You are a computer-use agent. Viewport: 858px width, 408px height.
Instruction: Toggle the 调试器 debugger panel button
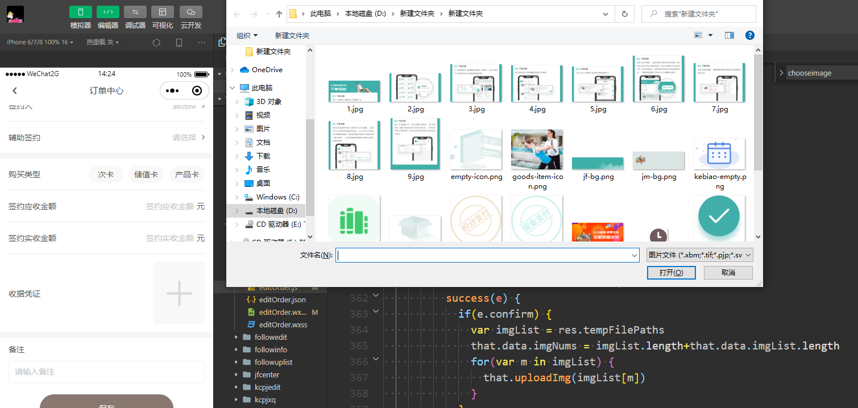(x=135, y=12)
